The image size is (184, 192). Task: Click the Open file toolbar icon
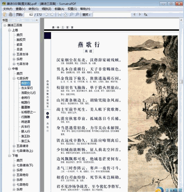click(5, 14)
